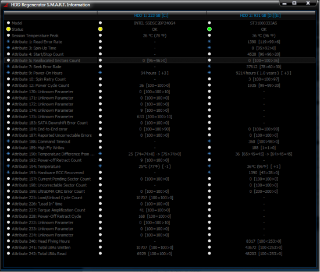The width and height of the screenshot is (320, 272).
Task: Click the white dot beside the Model label
Action: (x=8, y=23)
